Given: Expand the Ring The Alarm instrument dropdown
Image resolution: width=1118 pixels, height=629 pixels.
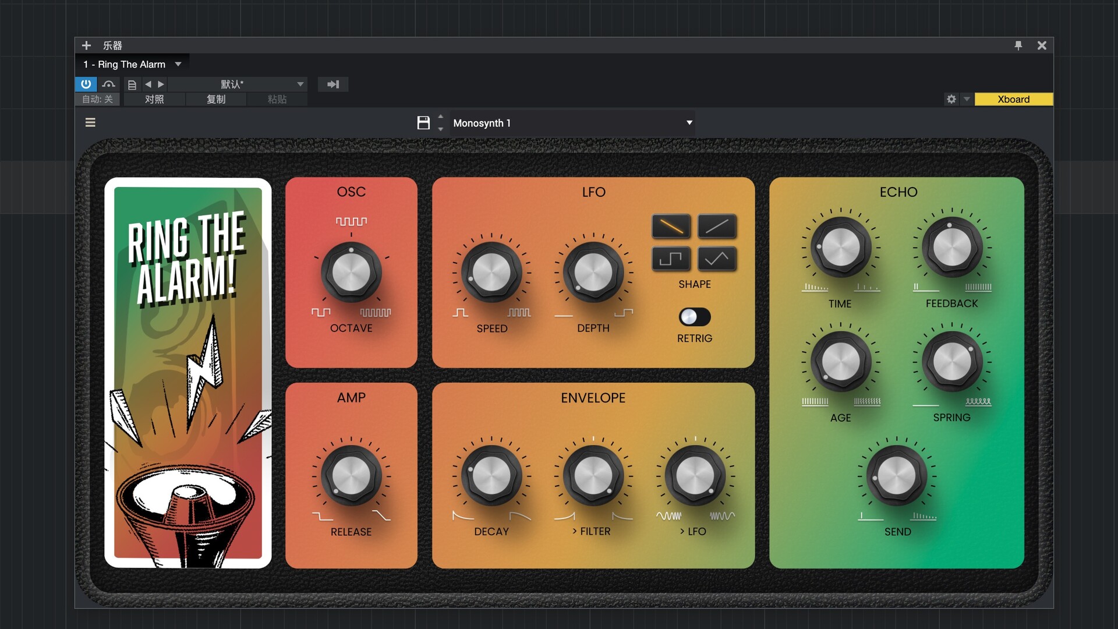Looking at the screenshot, I should pyautogui.click(x=178, y=64).
